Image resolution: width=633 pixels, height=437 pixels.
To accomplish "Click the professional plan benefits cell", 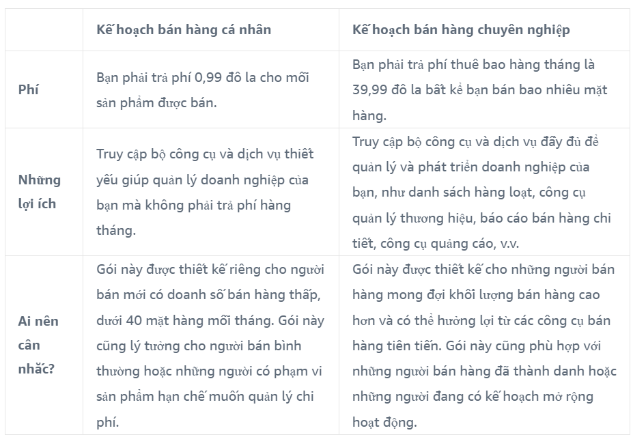I will pos(482,192).
